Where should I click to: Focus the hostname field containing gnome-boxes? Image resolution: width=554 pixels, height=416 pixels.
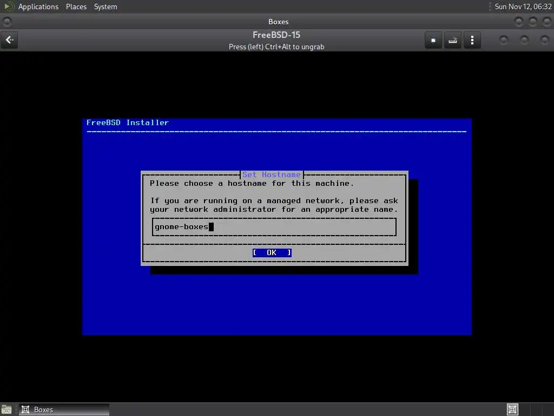(274, 227)
